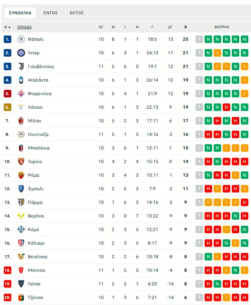251x305 pixels.
Task: Select the ΣΥΝΟΛΙΚΑ tab
Action: (20, 13)
